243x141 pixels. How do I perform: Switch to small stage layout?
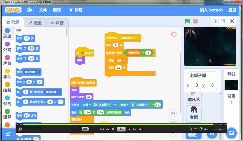tap(215, 21)
